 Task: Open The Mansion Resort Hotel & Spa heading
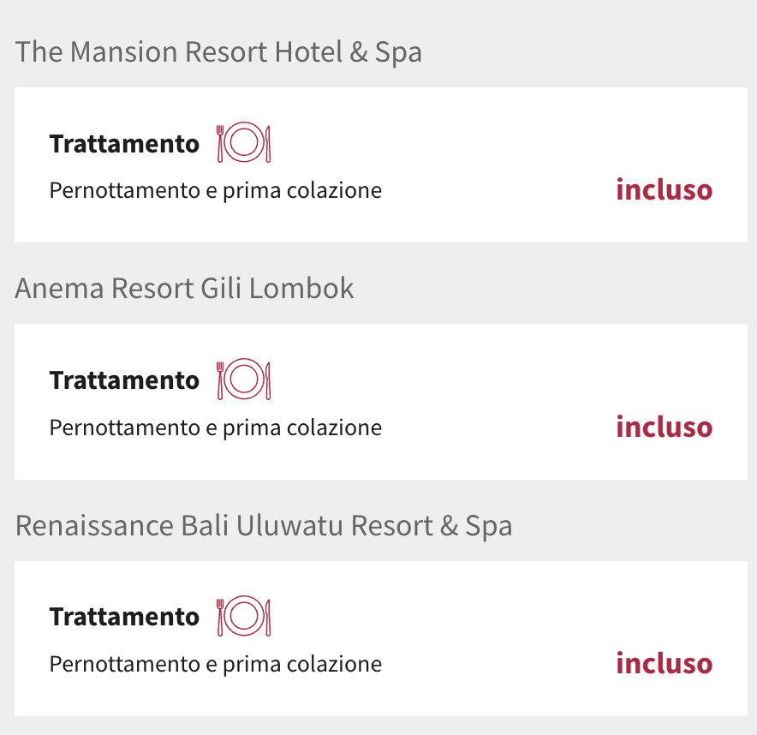click(218, 52)
